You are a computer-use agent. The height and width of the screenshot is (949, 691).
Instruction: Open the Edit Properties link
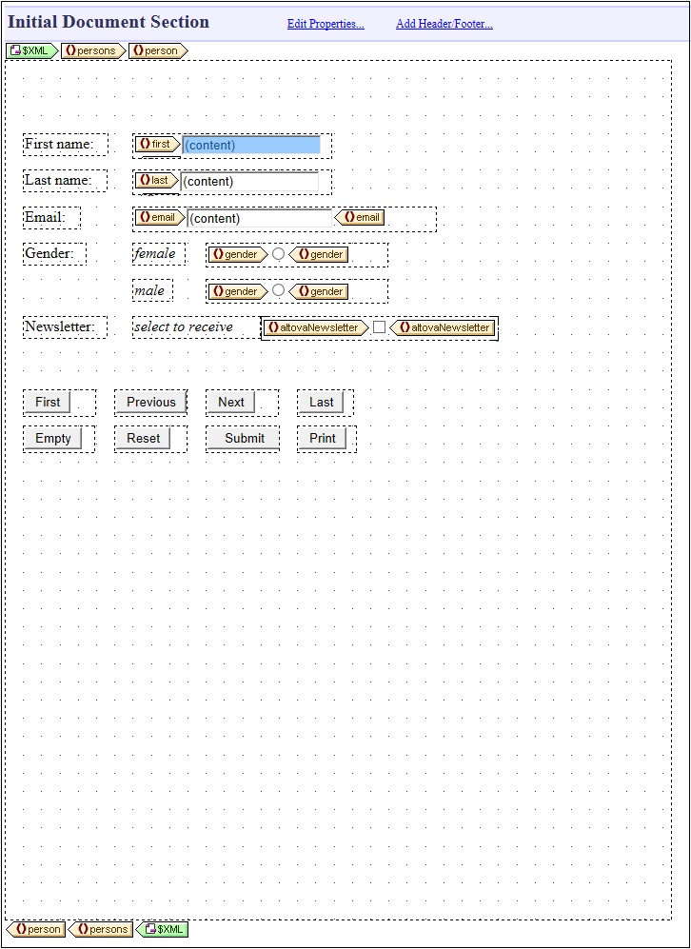click(326, 24)
